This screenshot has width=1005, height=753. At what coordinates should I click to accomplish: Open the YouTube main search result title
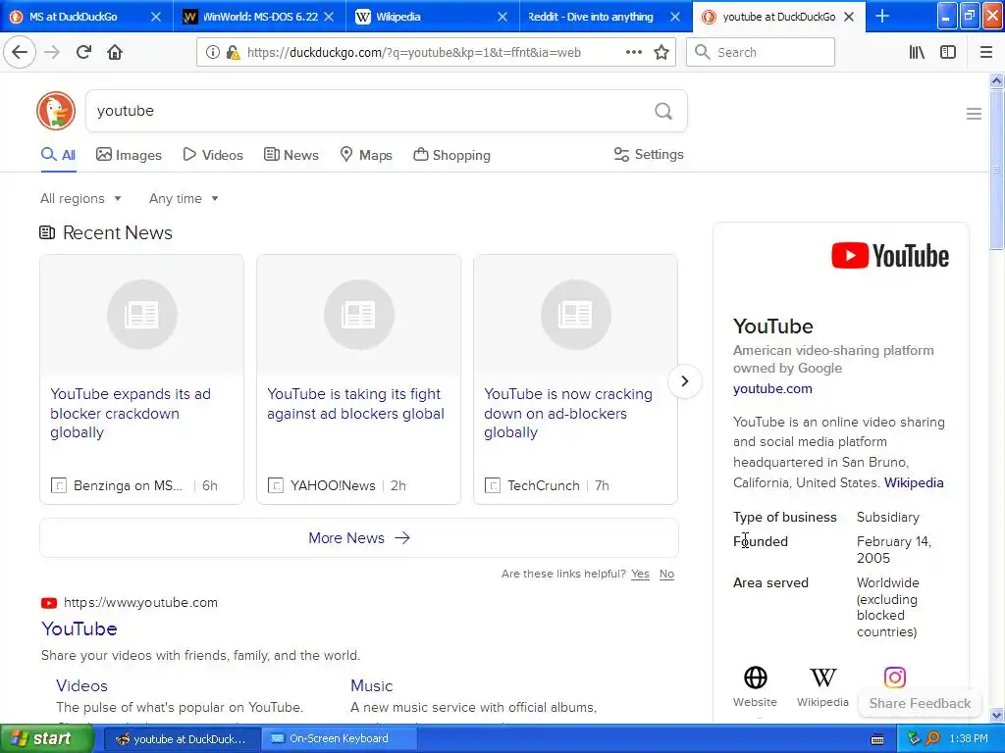coord(79,628)
